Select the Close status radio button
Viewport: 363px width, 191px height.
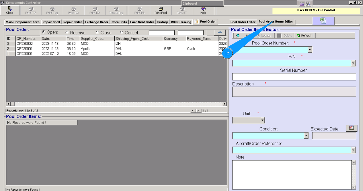pyautogui.click(x=97, y=32)
